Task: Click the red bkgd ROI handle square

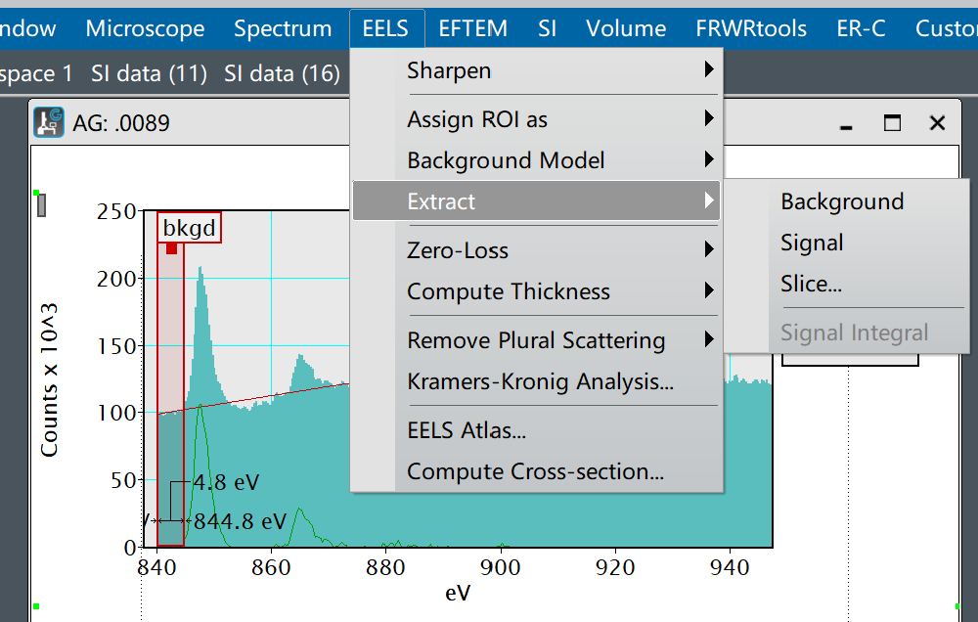Action: click(x=172, y=248)
